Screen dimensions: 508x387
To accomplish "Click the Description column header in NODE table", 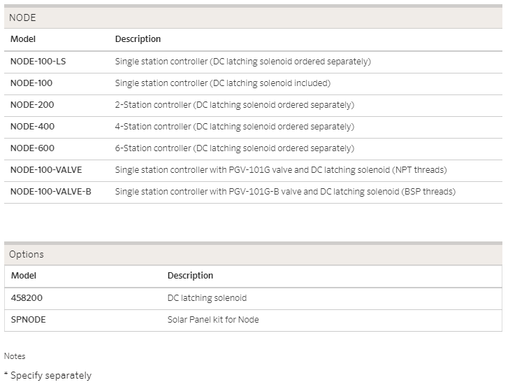I will [x=138, y=39].
